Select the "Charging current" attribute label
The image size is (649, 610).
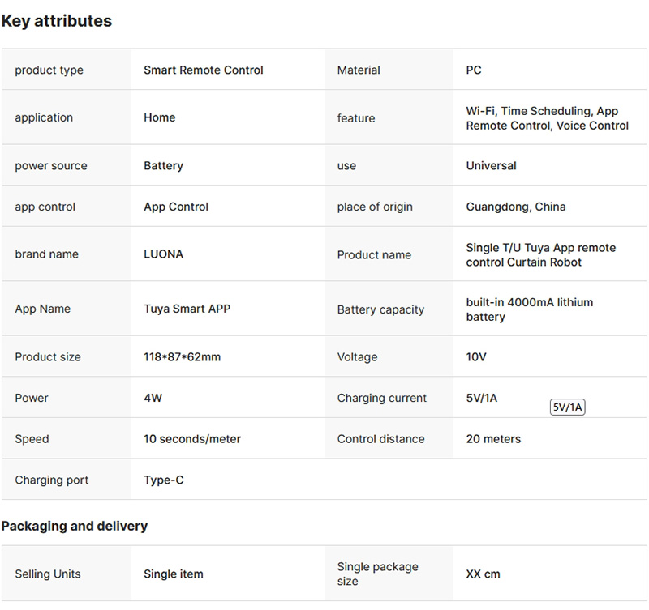coord(382,399)
